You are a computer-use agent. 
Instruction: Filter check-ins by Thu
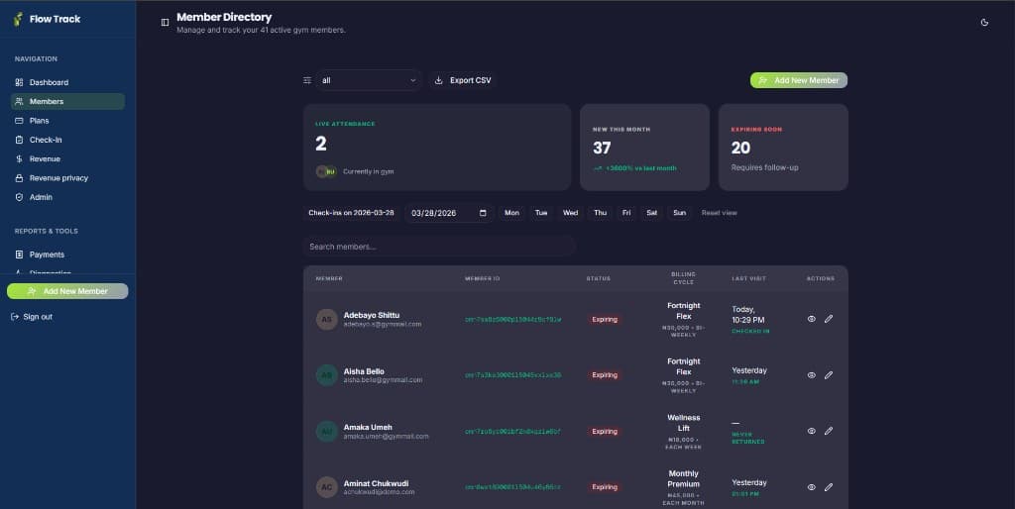[600, 213]
